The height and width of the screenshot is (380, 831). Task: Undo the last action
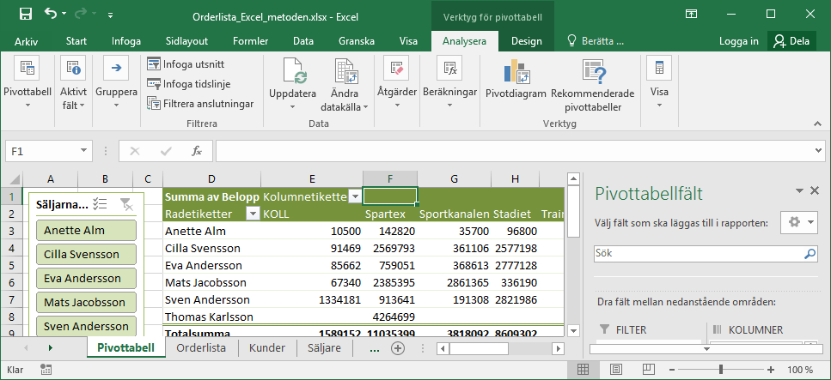point(51,14)
